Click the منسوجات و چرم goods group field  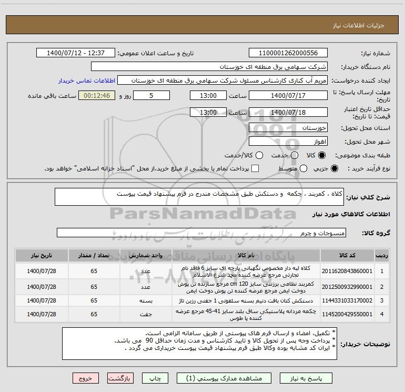point(201,233)
